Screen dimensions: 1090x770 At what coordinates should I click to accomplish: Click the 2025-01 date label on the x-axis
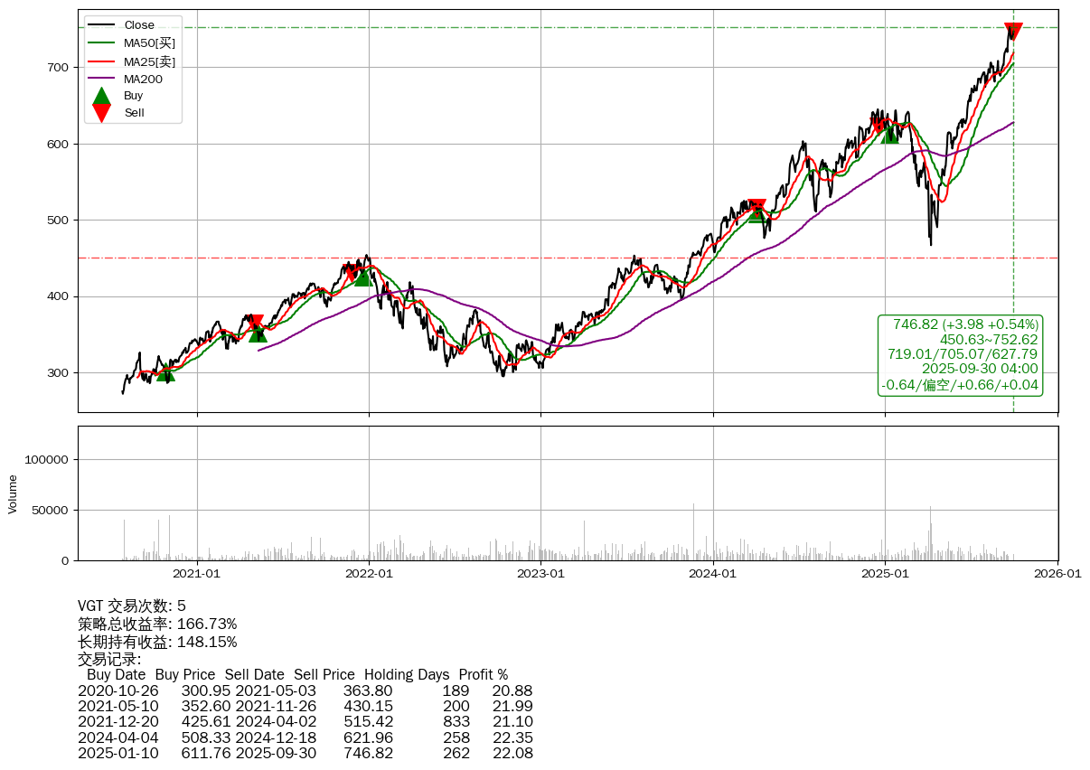885,573
